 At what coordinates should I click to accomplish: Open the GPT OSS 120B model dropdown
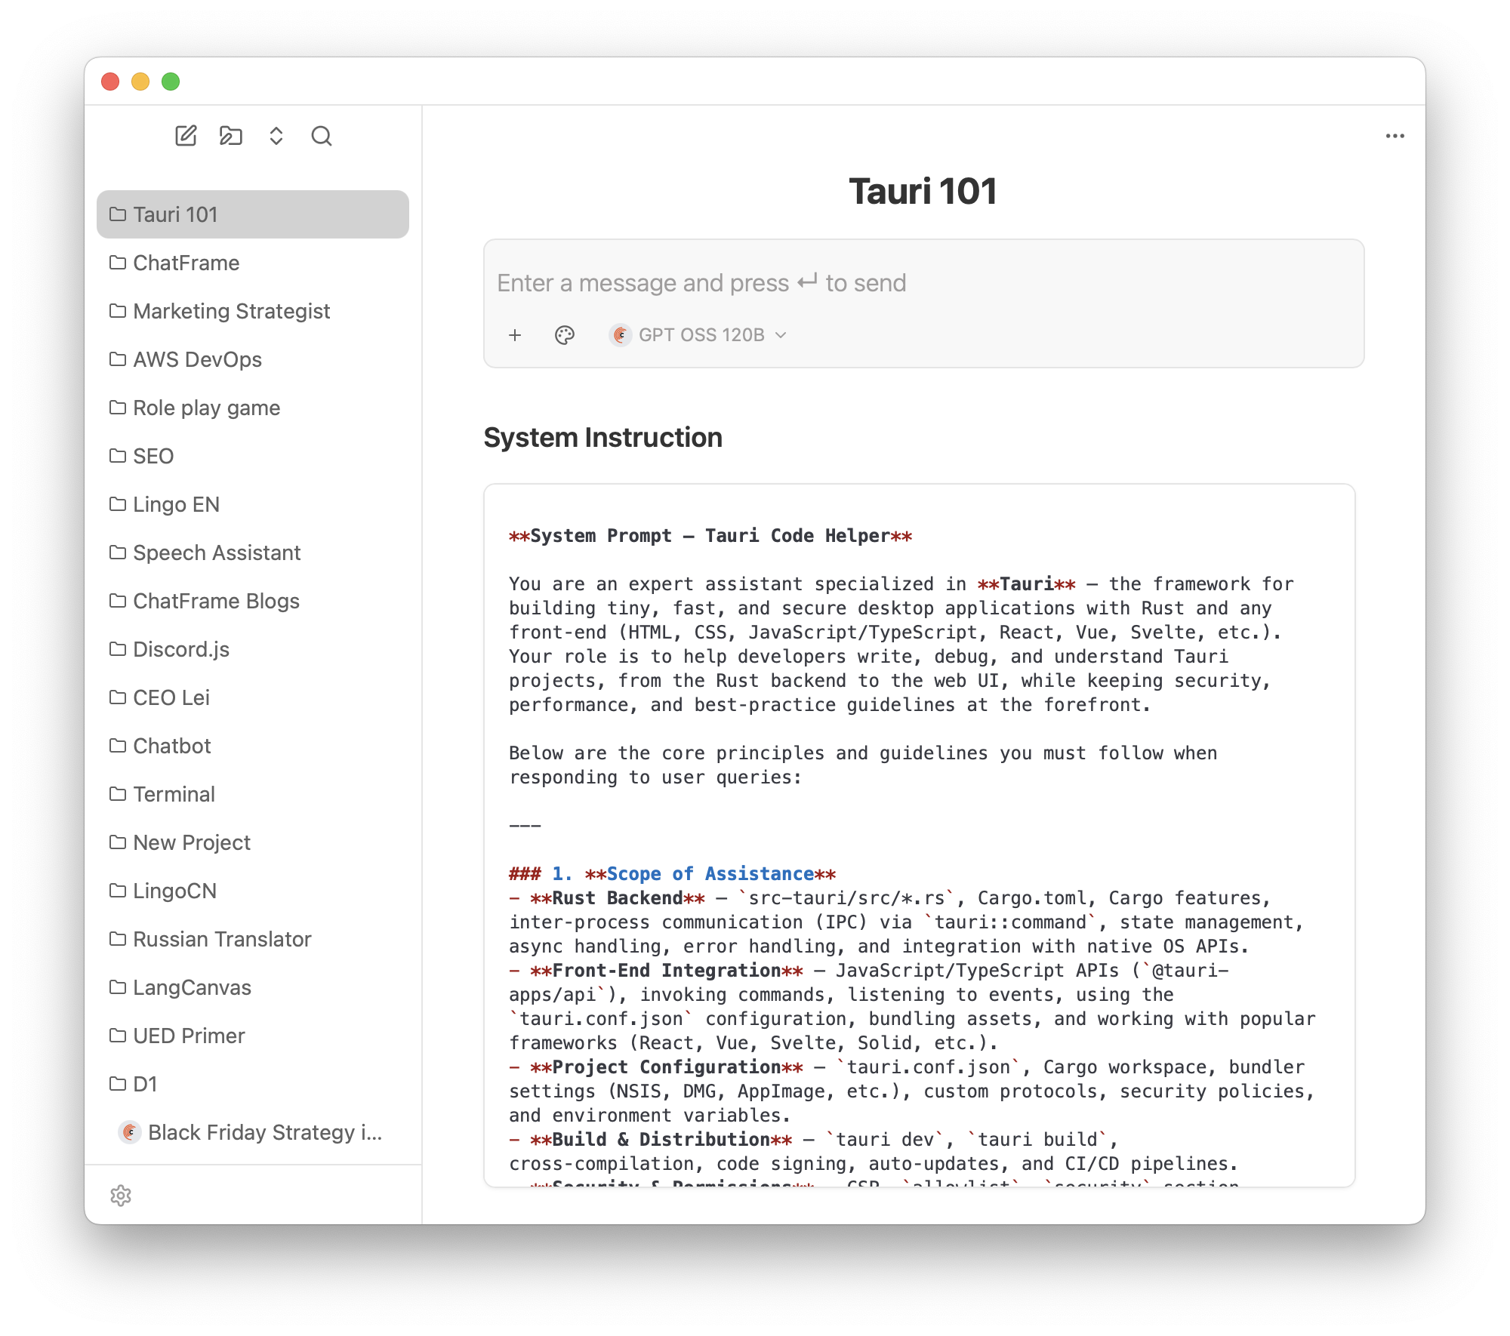699,335
